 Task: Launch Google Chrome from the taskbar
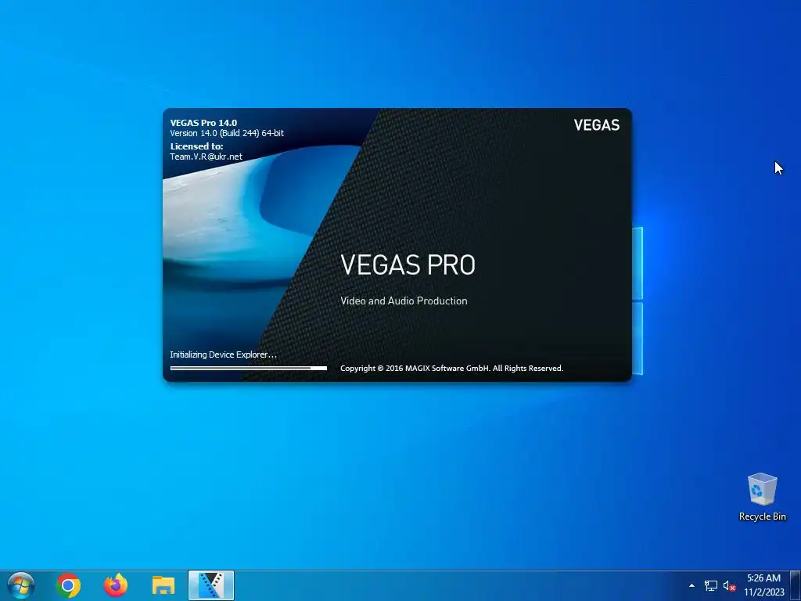click(x=68, y=585)
